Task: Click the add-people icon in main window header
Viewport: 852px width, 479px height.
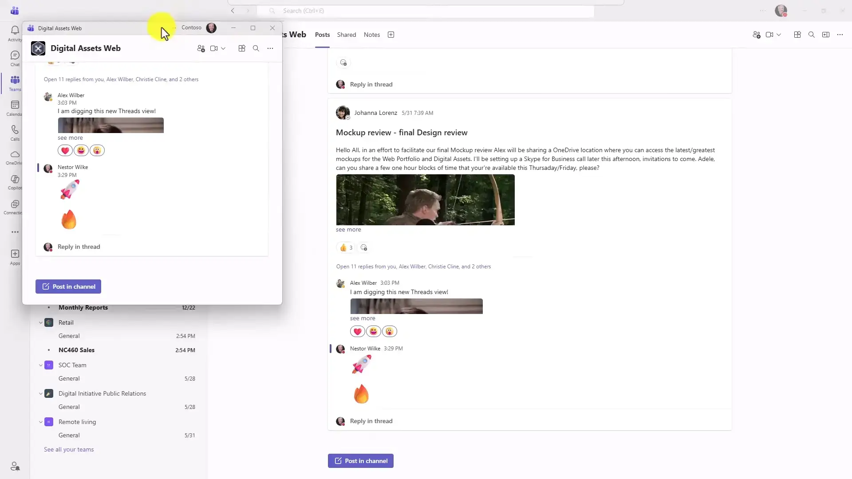Action: 757,35
